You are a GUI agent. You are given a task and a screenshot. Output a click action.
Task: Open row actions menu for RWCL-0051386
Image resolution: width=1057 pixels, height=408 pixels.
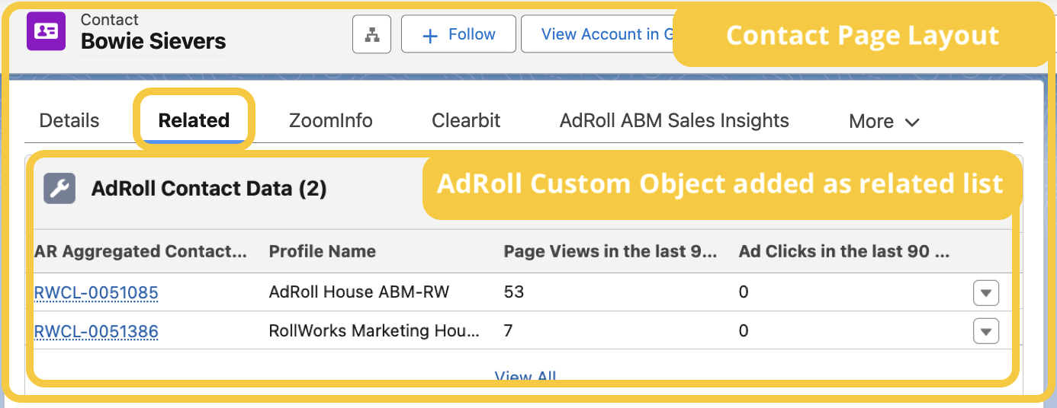pos(985,331)
